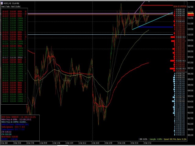Click the Variação +0.98% status entry
This screenshot has height=146, width=195.
click(156, 139)
